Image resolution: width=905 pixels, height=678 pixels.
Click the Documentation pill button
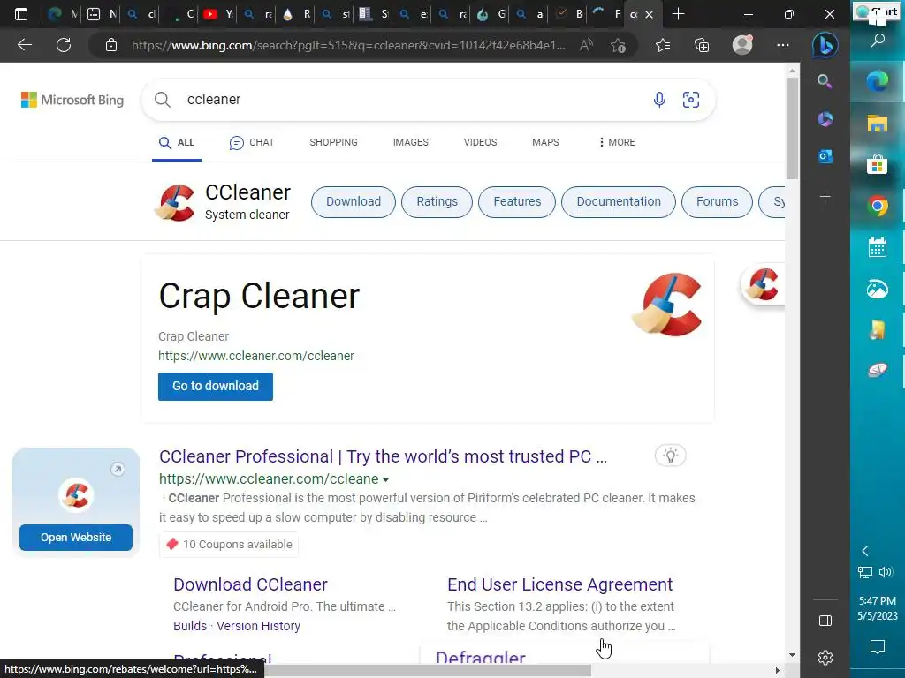click(x=618, y=202)
